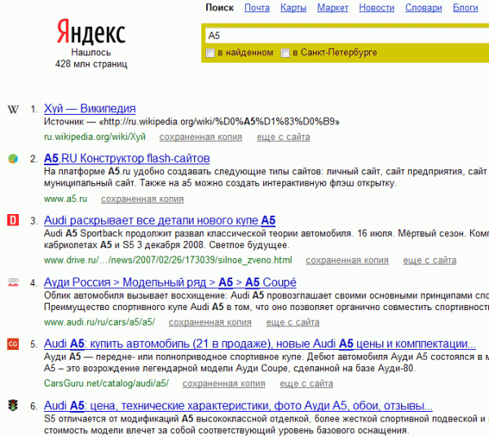
Task: Open Новости section
Action: point(377,7)
